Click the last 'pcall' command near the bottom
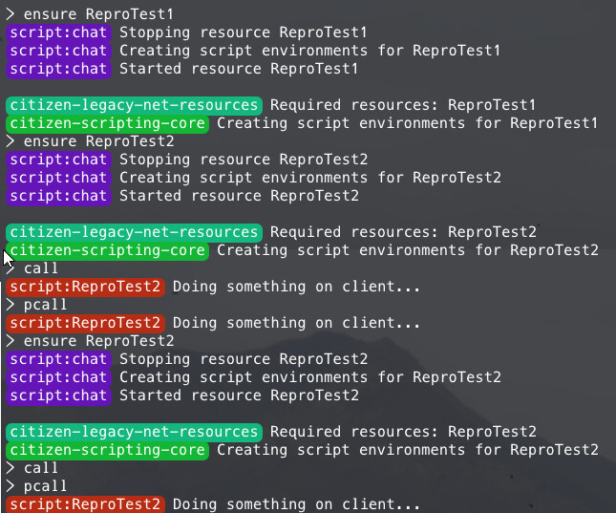Image resolution: width=616 pixels, height=513 pixels. [45, 486]
